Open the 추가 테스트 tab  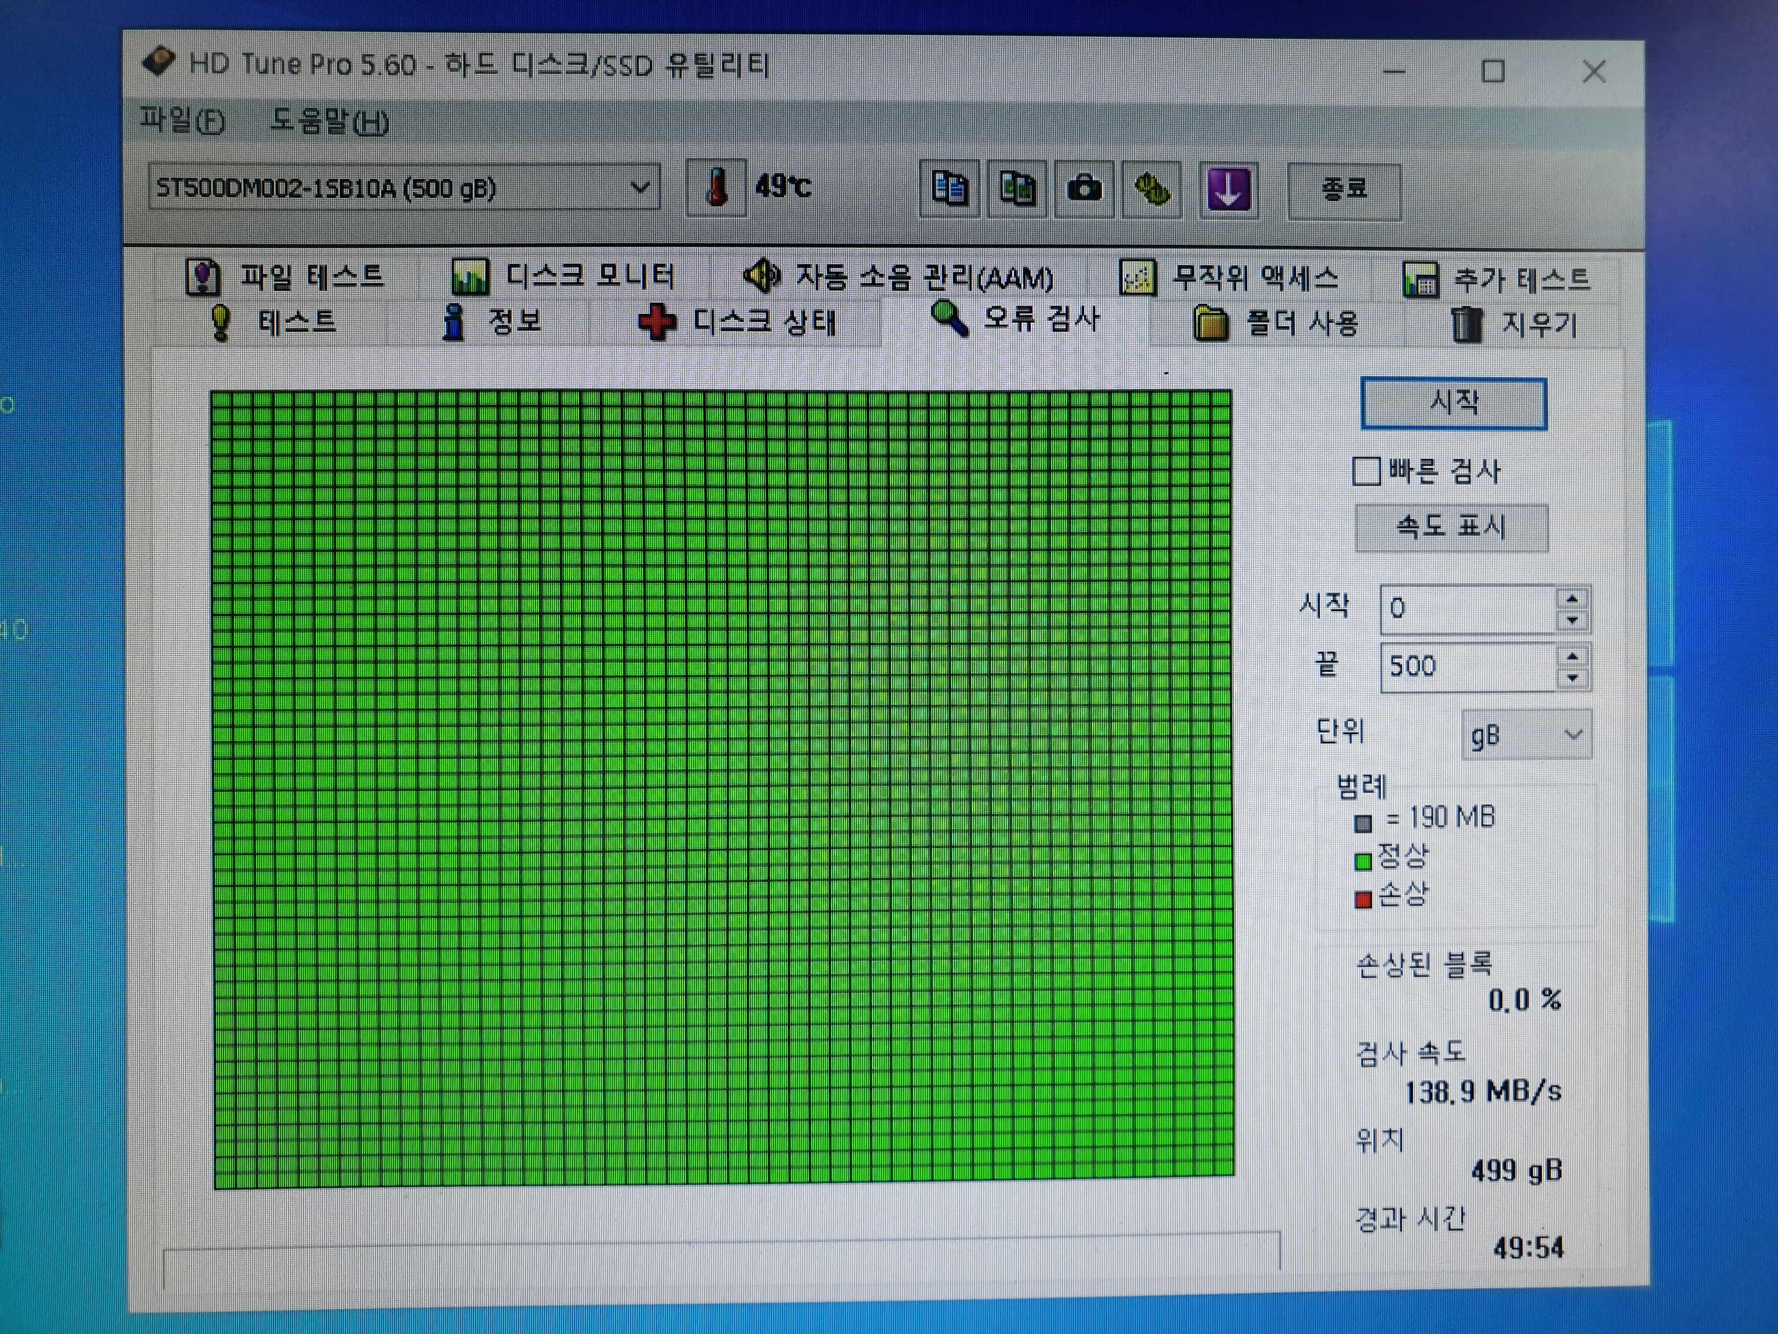1497,280
